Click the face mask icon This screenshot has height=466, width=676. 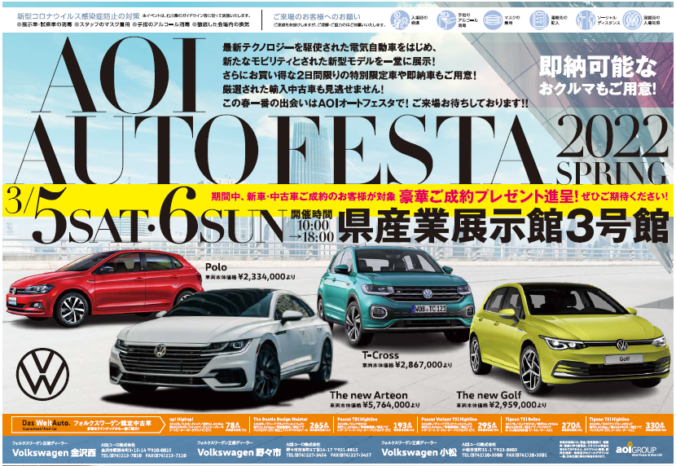coord(493,20)
